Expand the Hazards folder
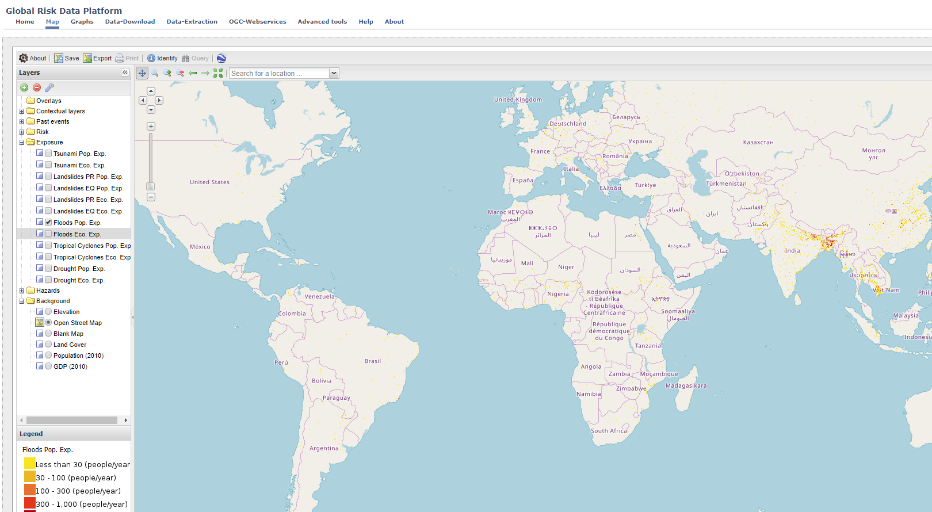Screen dimensions: 932x512 tap(22, 291)
